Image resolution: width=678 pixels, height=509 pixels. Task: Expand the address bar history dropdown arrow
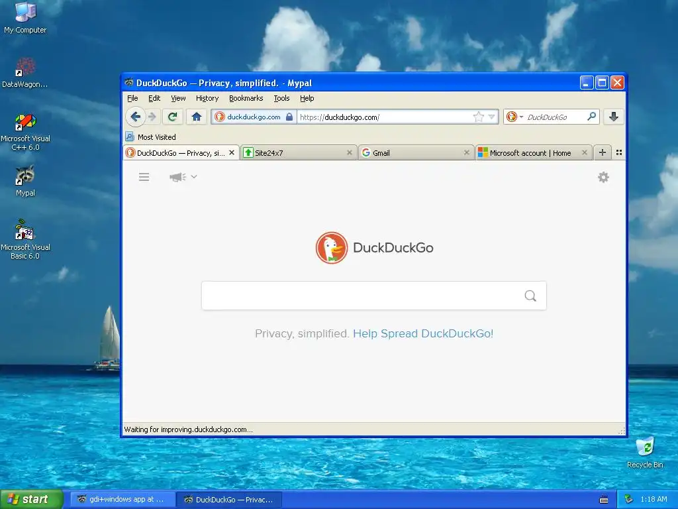pyautogui.click(x=492, y=117)
